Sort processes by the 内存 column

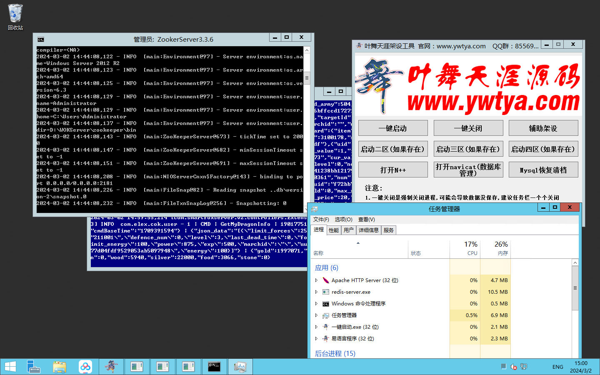click(x=495, y=248)
